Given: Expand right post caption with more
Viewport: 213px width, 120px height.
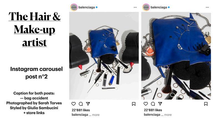Looking at the screenshot, I should point(168,115).
